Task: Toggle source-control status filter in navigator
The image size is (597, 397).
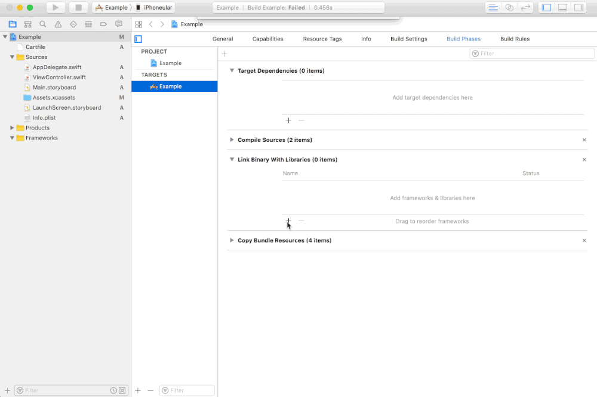Action: click(122, 390)
